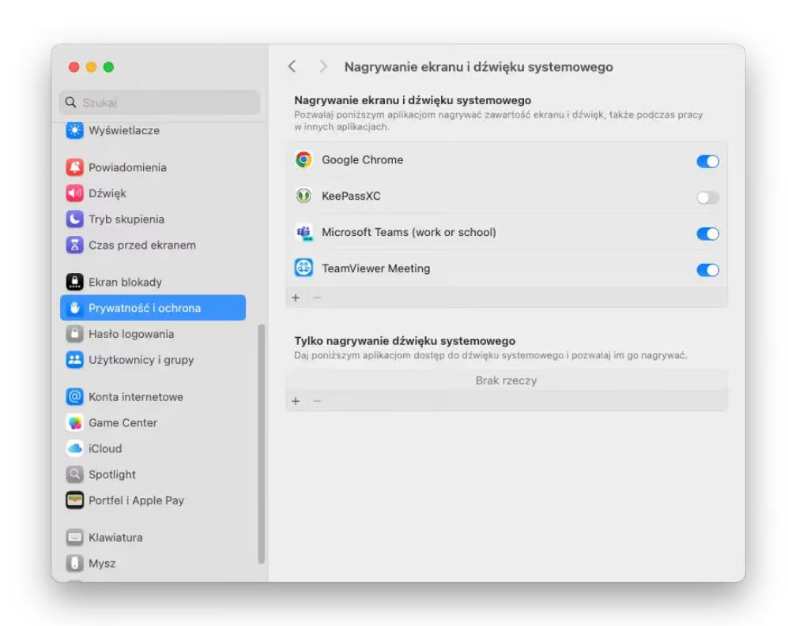788x626 pixels.
Task: Enable screen recording for KeePassXC
Action: pos(707,197)
